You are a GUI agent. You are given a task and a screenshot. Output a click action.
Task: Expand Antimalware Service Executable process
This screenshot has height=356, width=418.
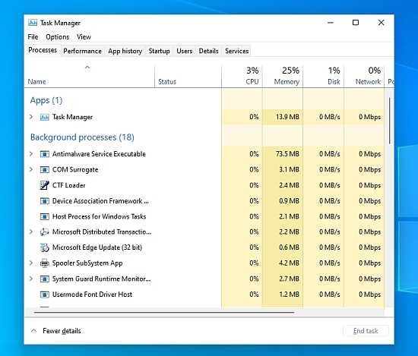(x=31, y=154)
